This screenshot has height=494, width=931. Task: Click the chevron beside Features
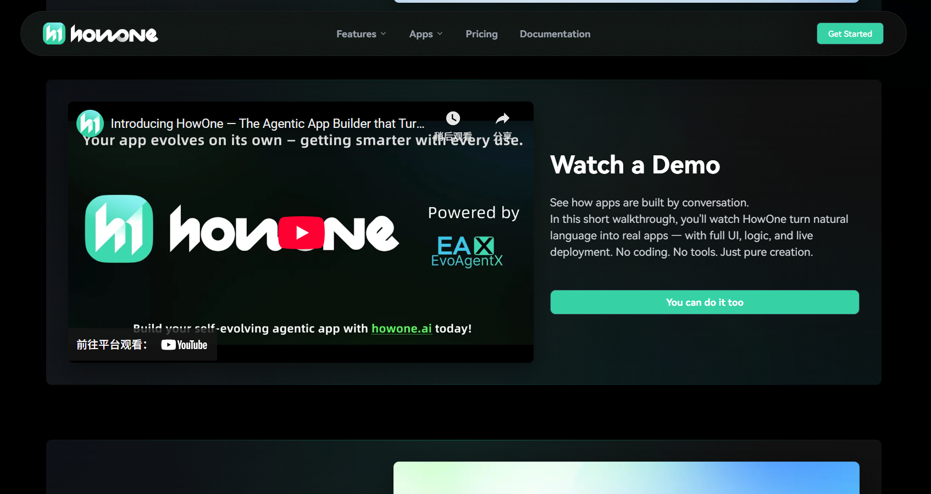(383, 34)
